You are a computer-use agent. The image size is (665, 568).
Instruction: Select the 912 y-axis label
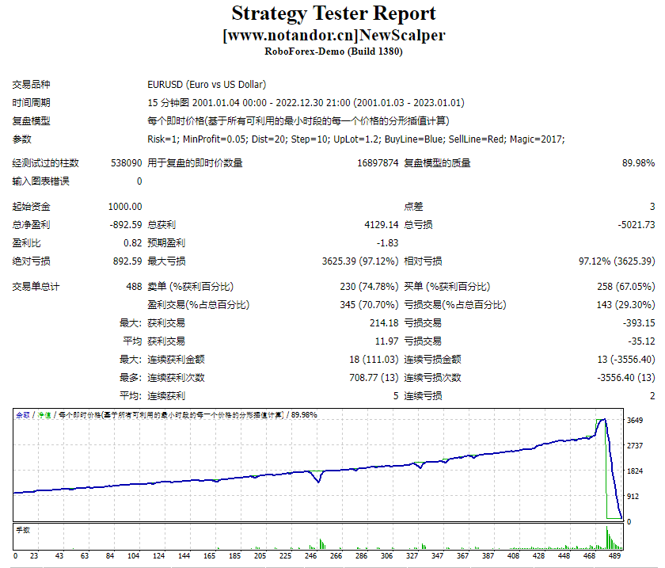click(633, 497)
